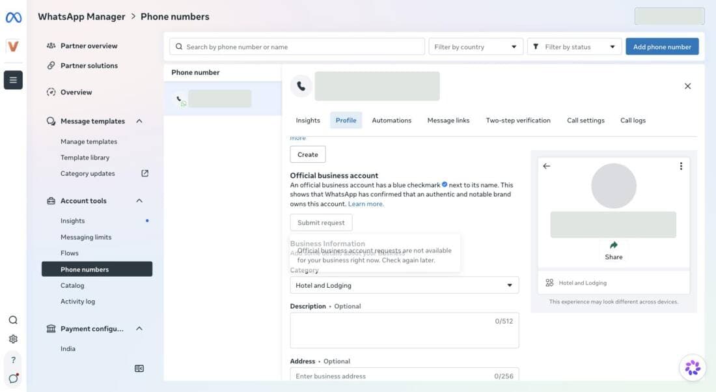716x392 pixels.
Task: Collapse the Message templates section chevron
Action: pos(139,121)
